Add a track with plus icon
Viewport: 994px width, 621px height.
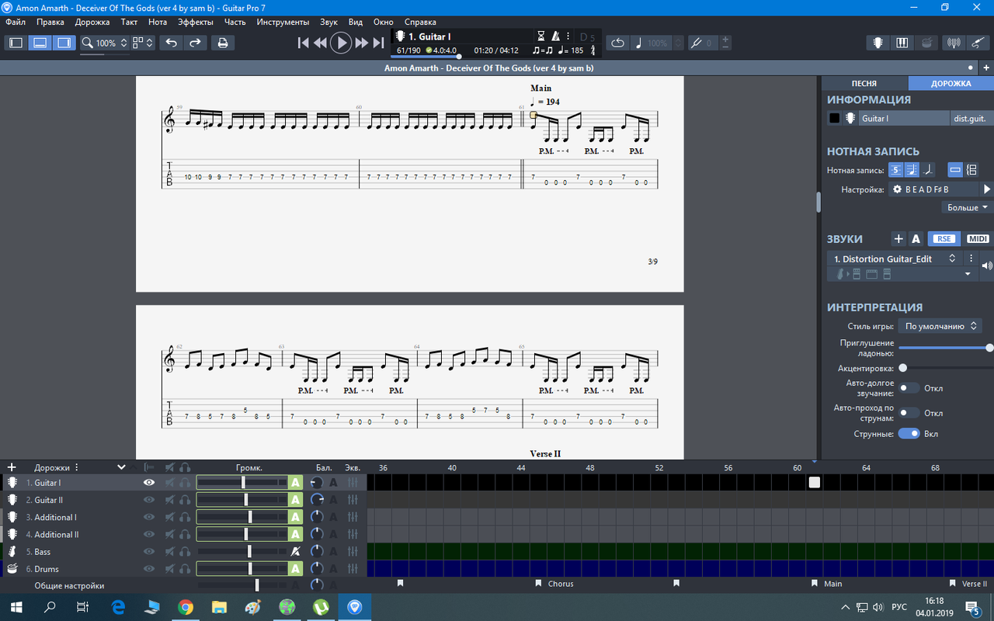[12, 467]
